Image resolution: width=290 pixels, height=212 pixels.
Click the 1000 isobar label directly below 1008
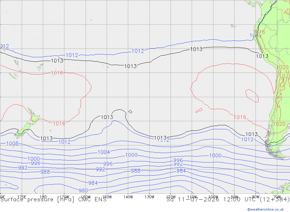pos(34,159)
